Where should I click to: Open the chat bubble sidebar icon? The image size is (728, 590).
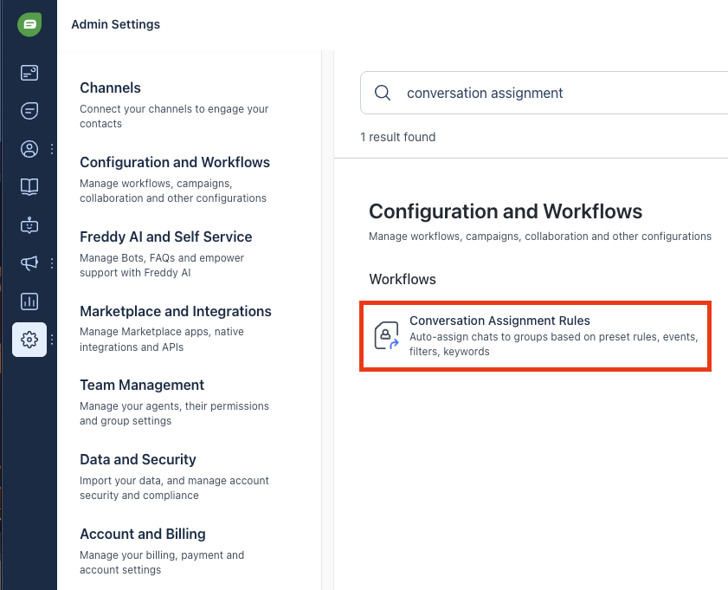coord(29,111)
